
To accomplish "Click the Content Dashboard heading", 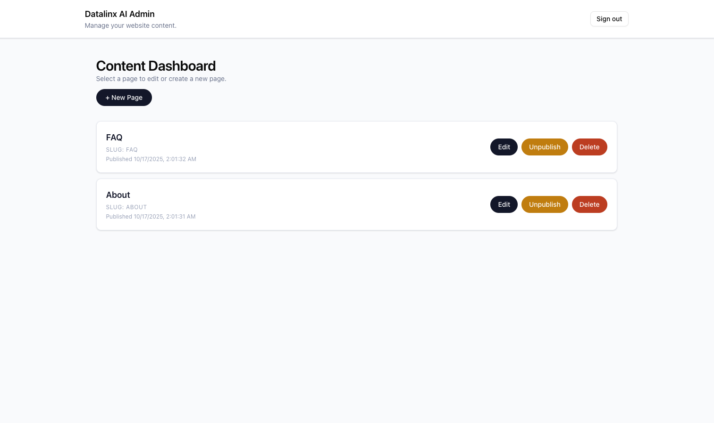I will coord(156,66).
